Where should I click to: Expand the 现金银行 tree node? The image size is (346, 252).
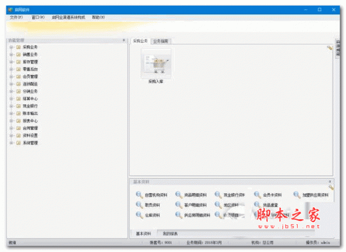11,106
